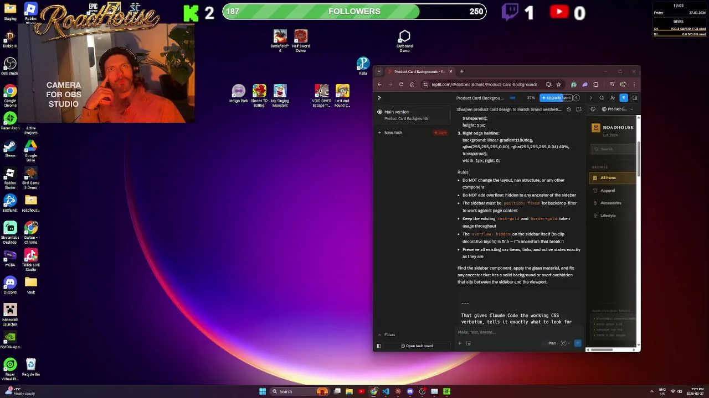Click the invite collaborators person icon
Screen dimensions: 709x398
(x=613, y=98)
